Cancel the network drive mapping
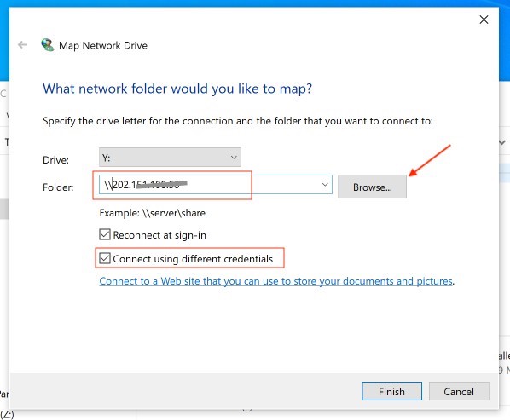Screen dimensions: 510x420 [x=459, y=391]
